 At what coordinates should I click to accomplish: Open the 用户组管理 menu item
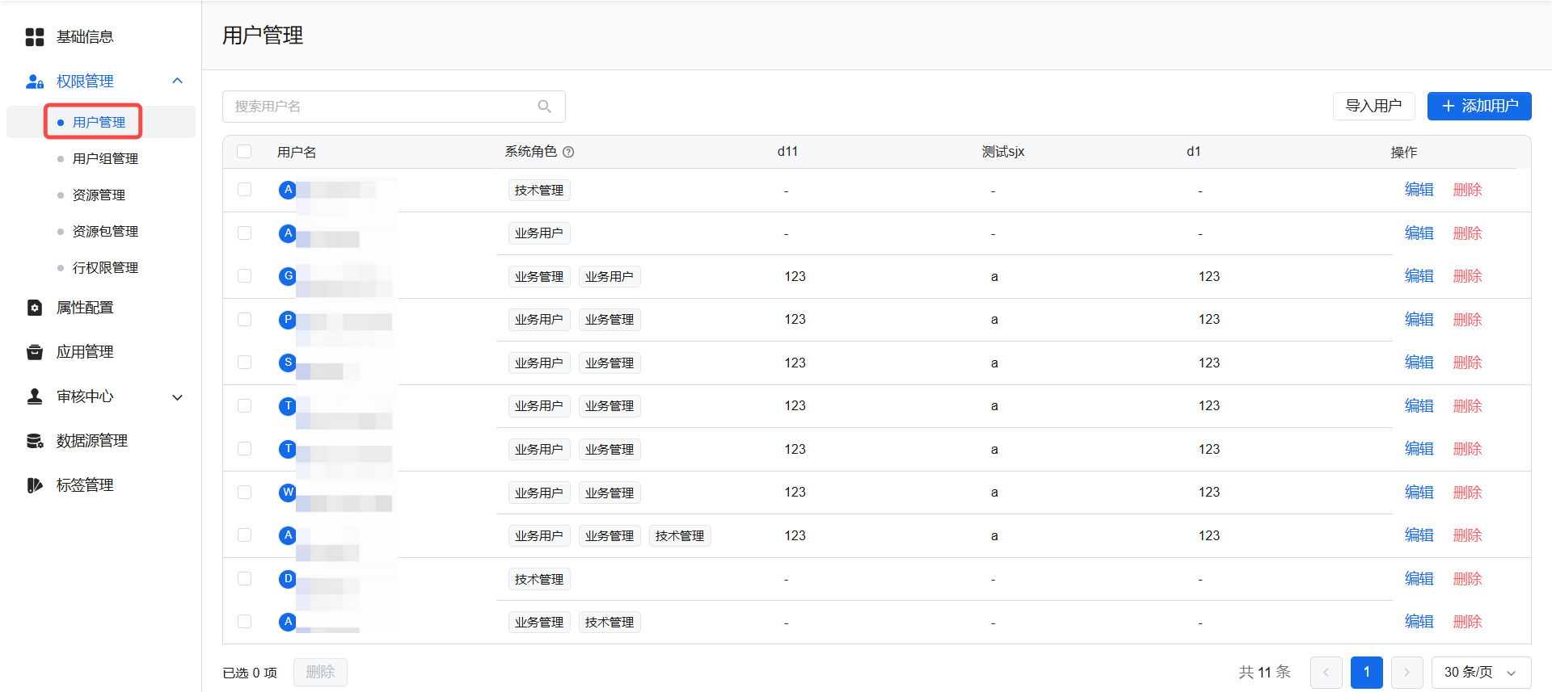click(x=105, y=159)
